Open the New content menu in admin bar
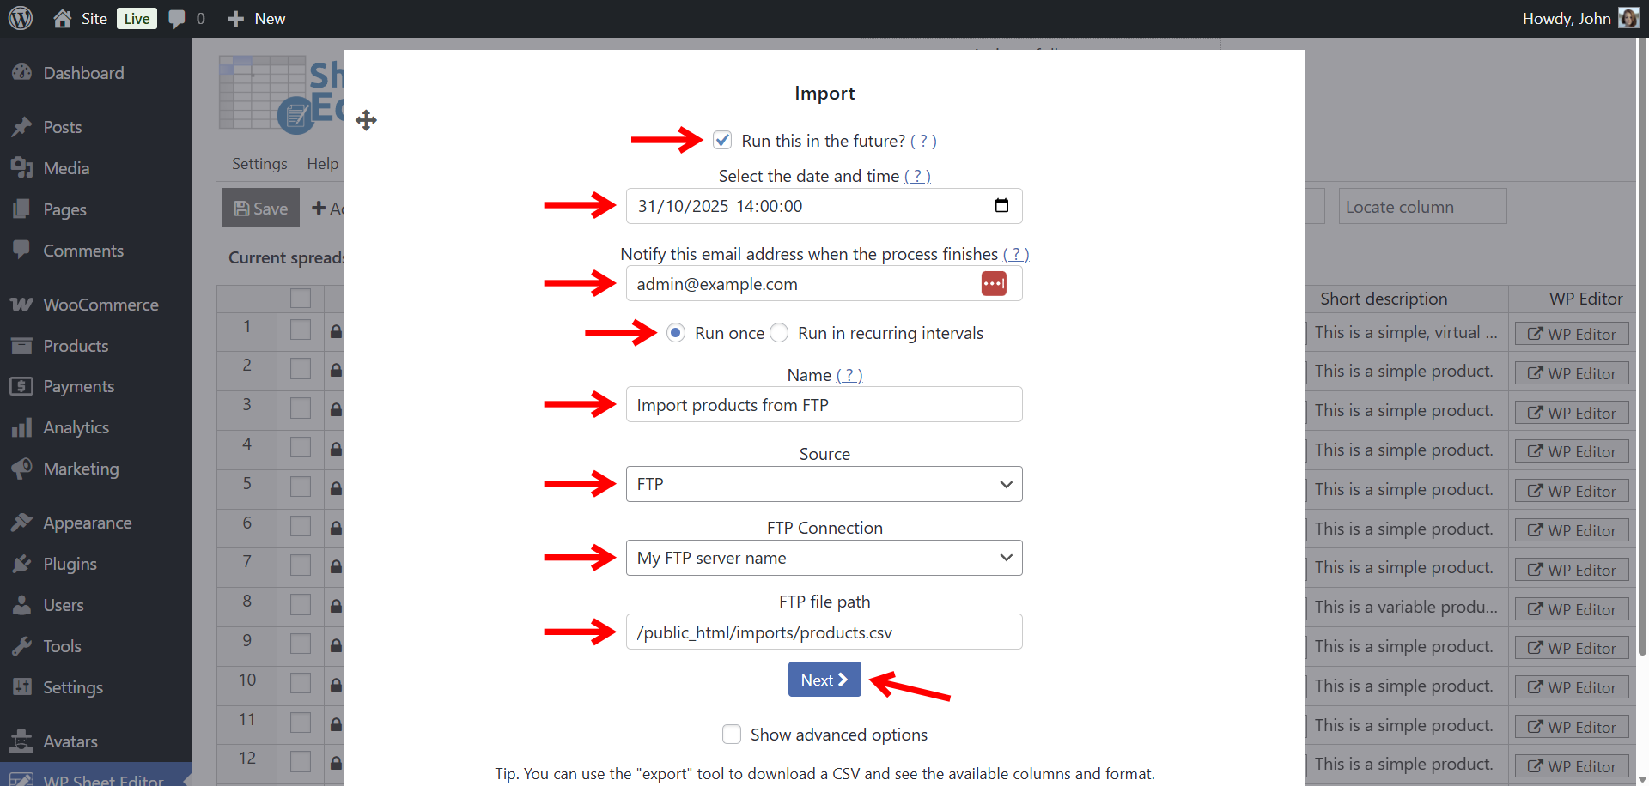 coord(257,19)
